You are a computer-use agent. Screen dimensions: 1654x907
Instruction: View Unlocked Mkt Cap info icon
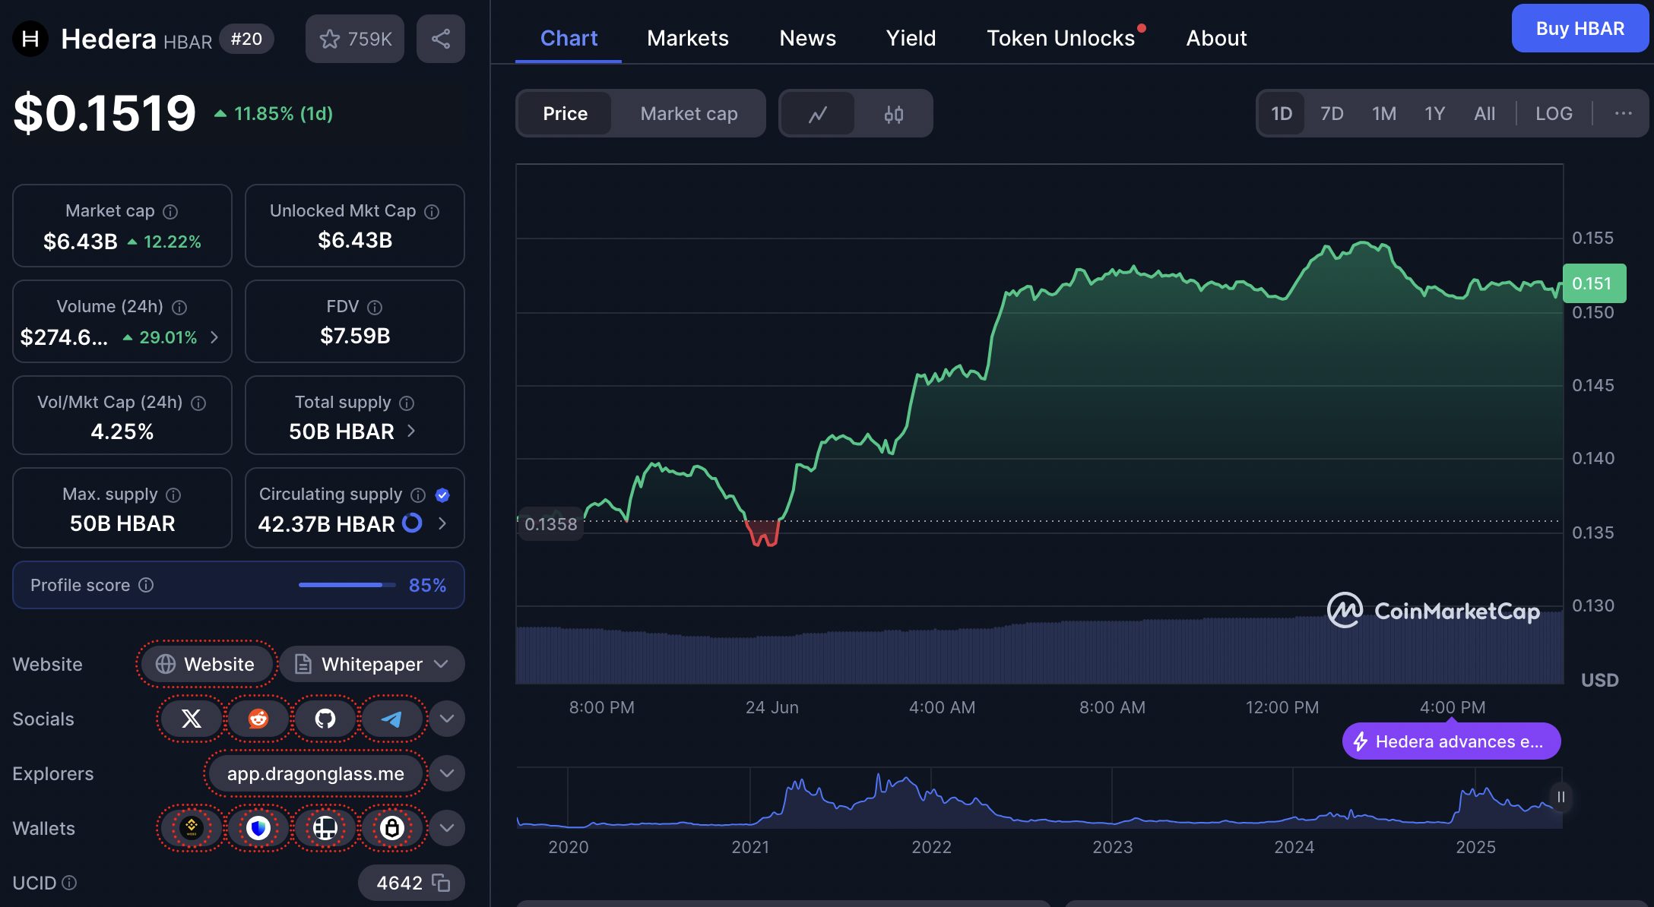point(432,212)
